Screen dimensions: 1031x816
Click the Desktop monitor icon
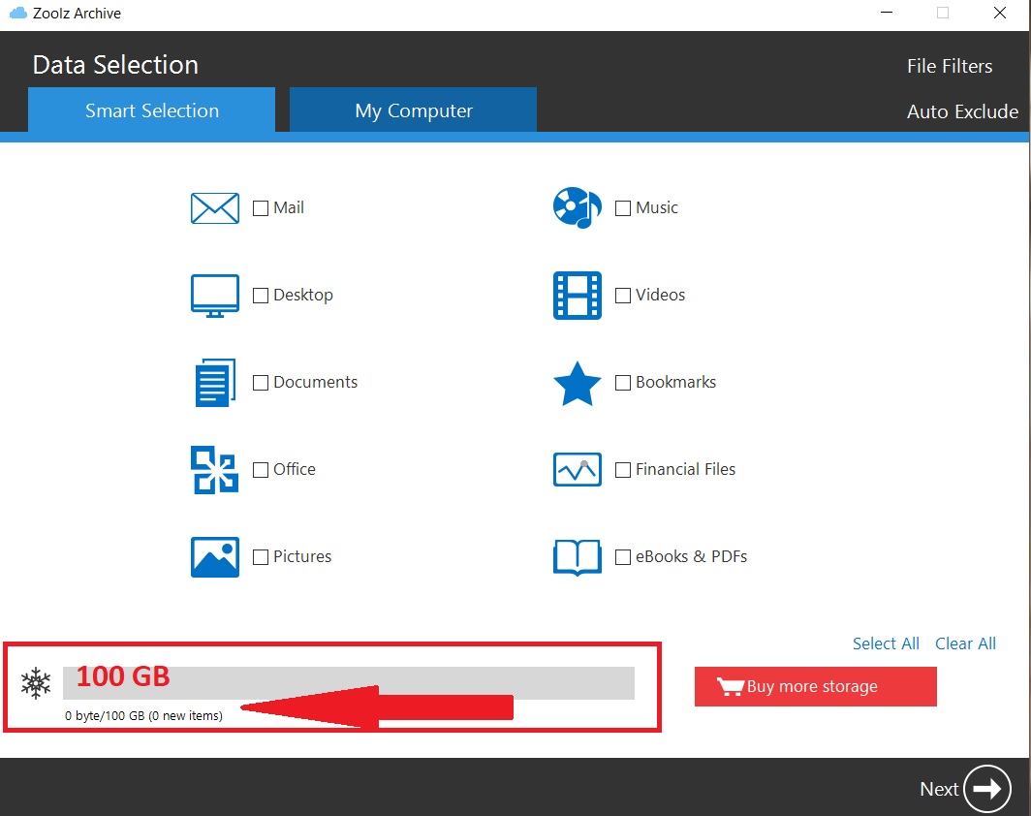(x=214, y=296)
